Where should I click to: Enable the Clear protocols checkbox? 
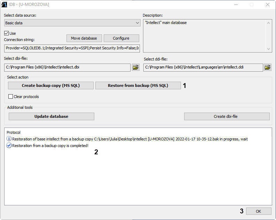10,97
